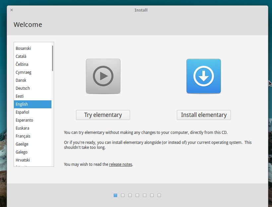Pick Esperanto from the list
The width and height of the screenshot is (272, 207).
pyautogui.click(x=33, y=120)
